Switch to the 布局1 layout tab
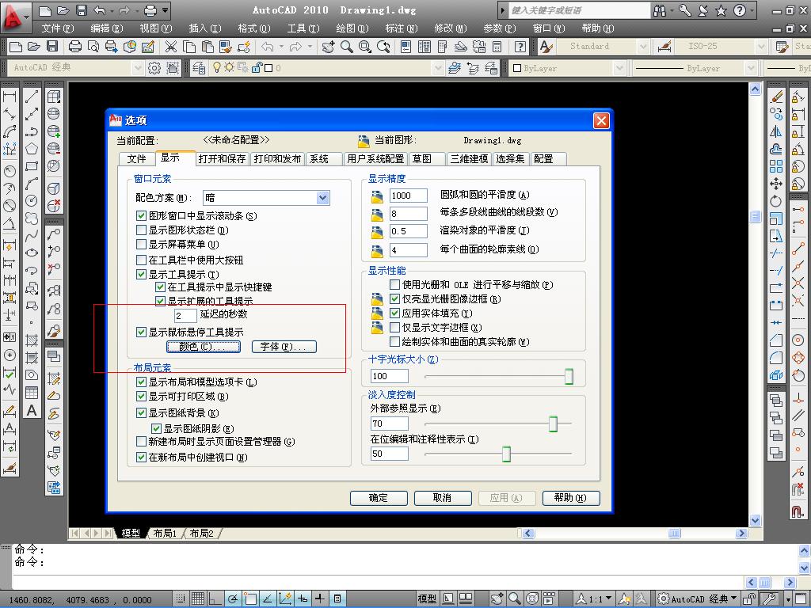This screenshot has width=811, height=608. click(166, 533)
